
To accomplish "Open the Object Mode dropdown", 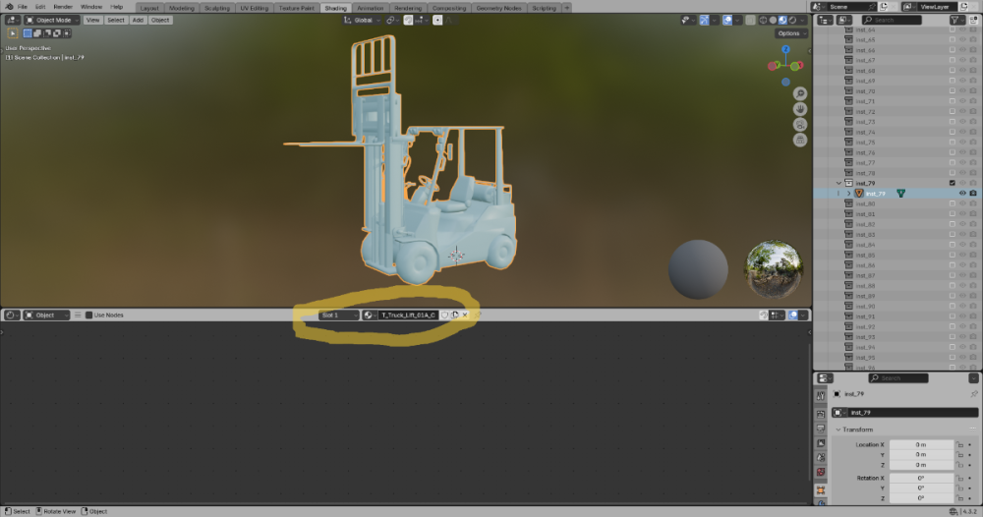I will coord(52,20).
